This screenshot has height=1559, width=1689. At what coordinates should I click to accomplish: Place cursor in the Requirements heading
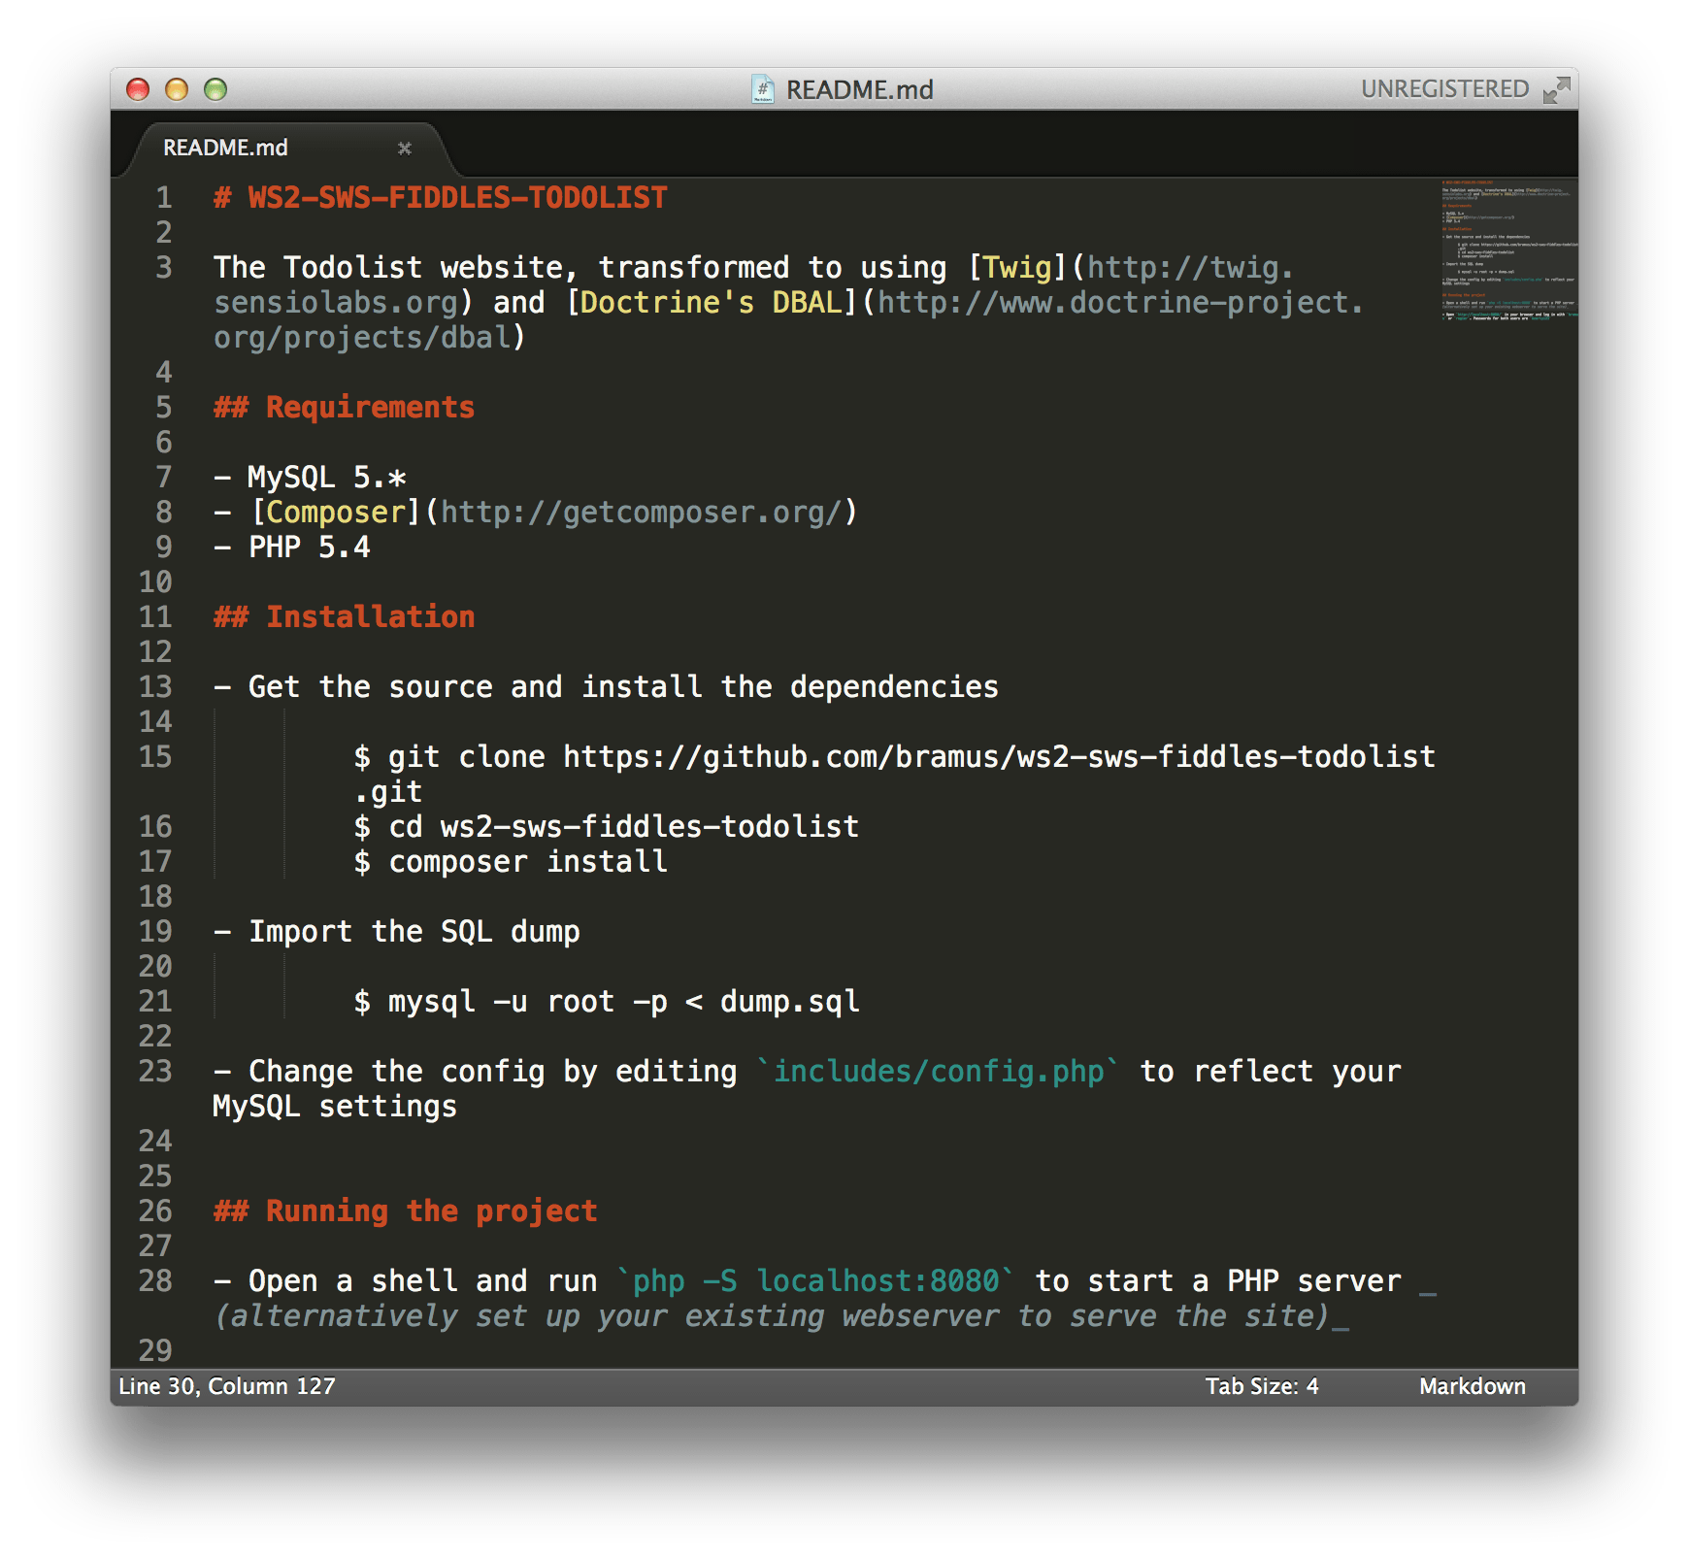pyautogui.click(x=369, y=407)
